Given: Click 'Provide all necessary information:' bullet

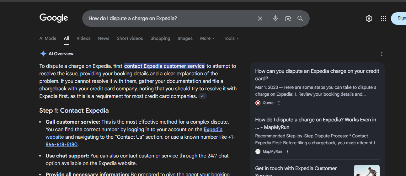Looking at the screenshot, I should pos(88,174).
